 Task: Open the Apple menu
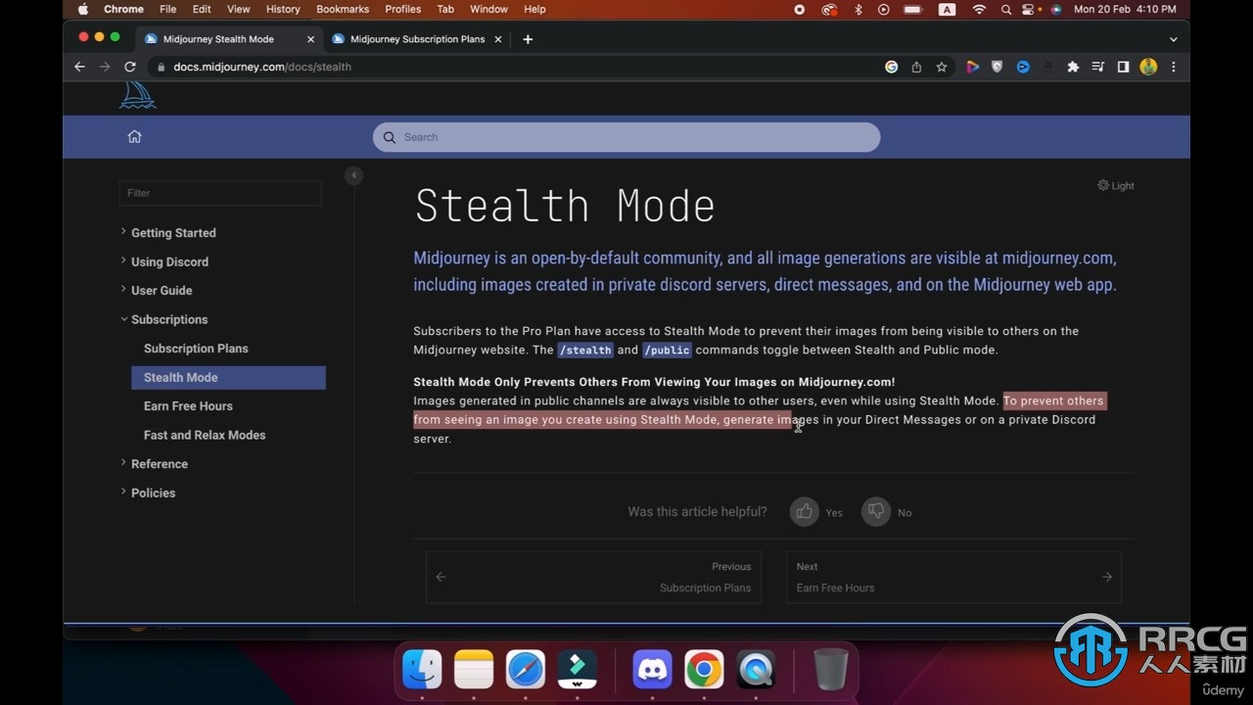tap(82, 9)
